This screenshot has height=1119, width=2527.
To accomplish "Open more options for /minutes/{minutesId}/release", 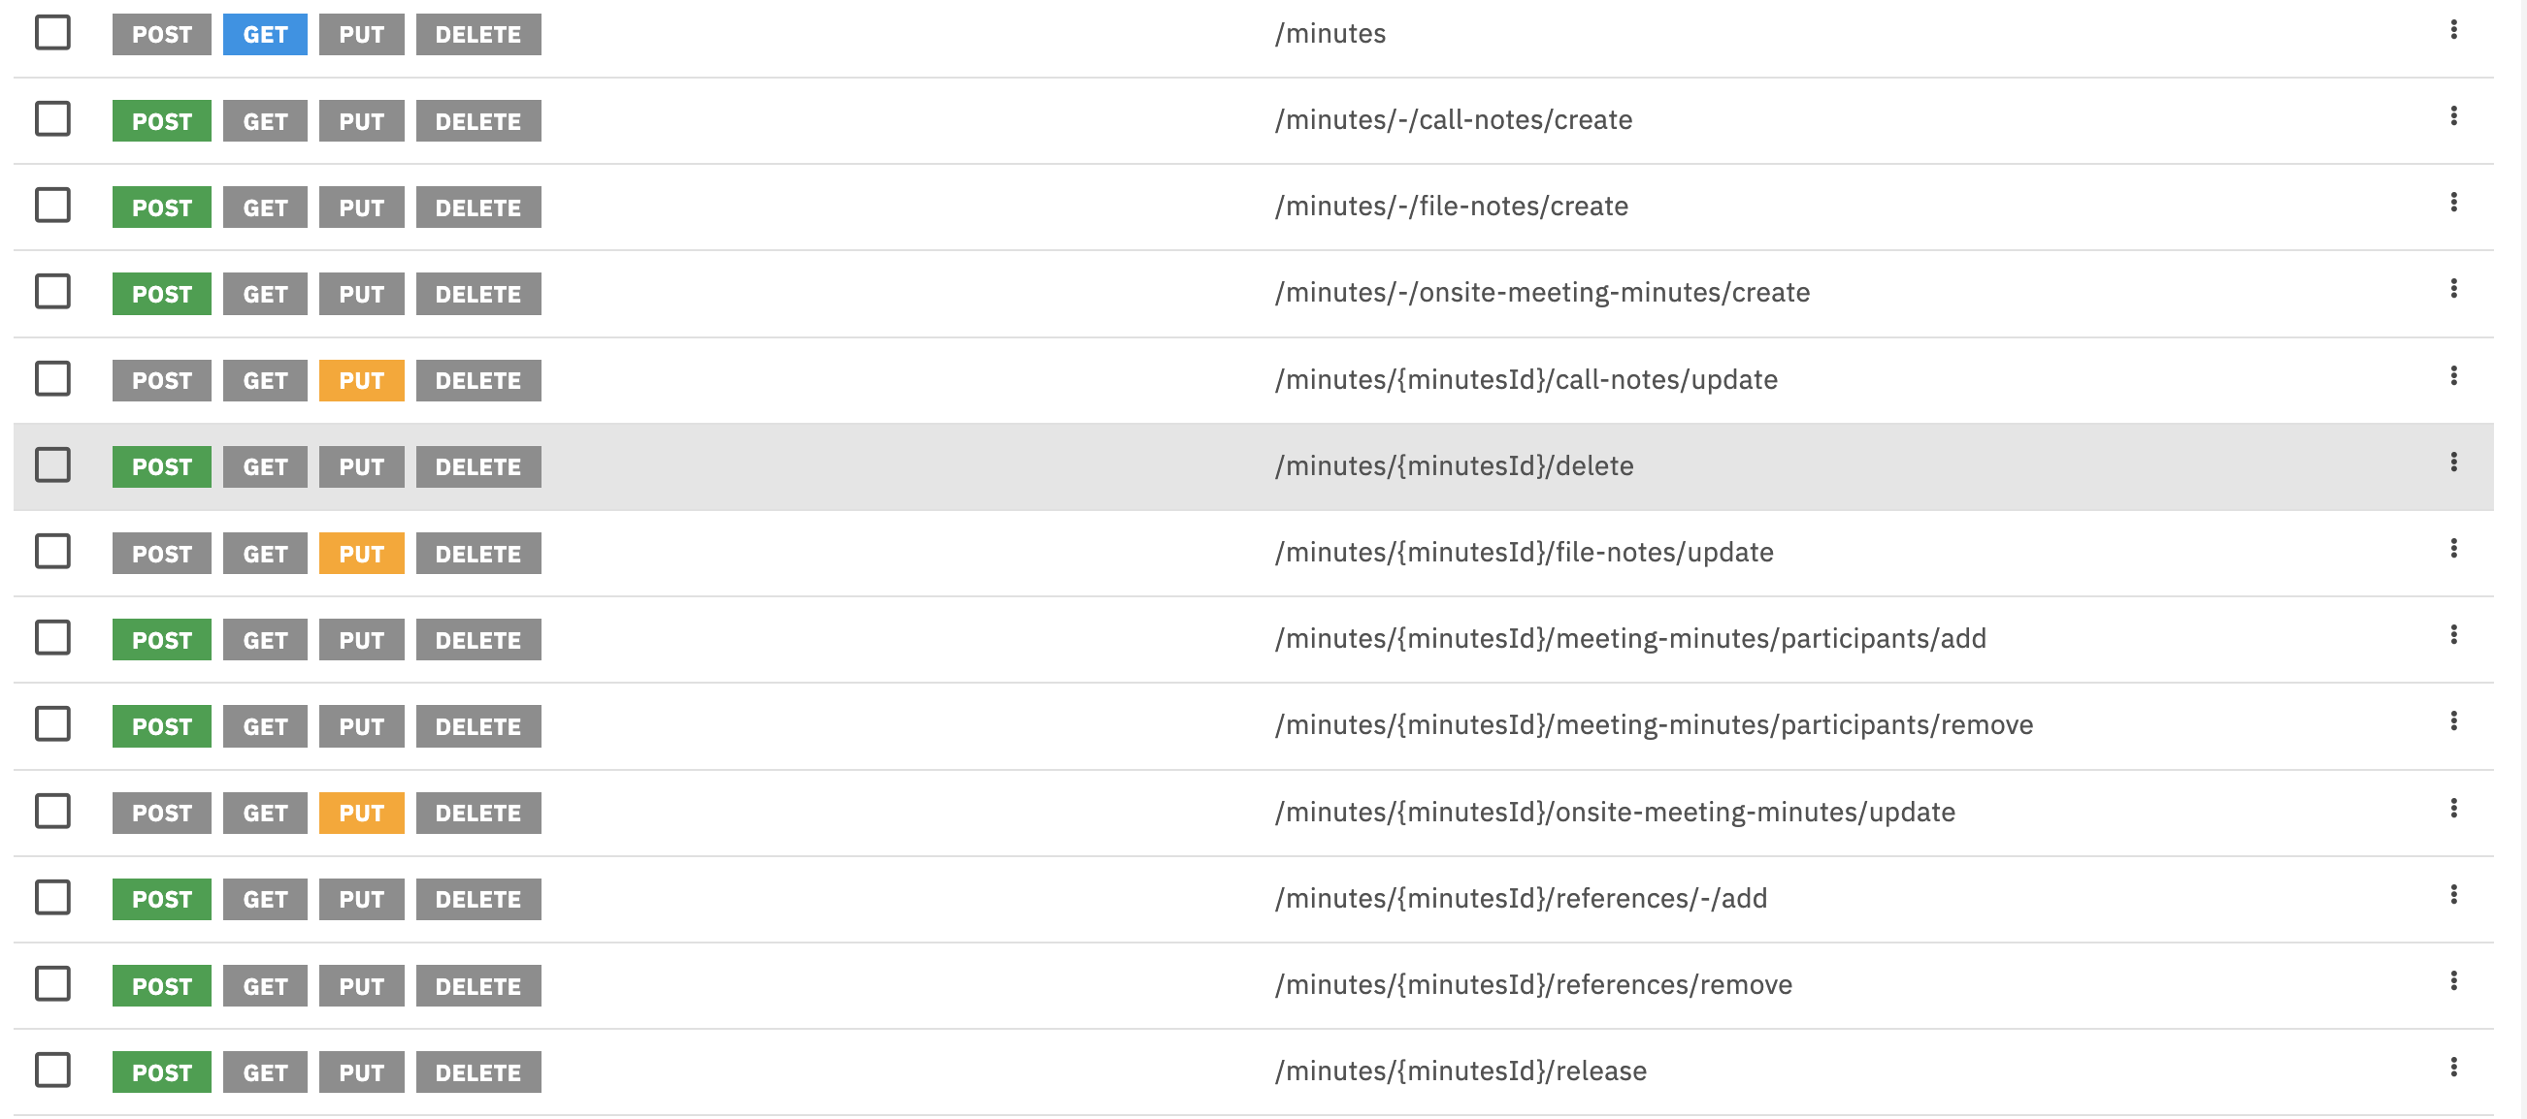I will [x=2453, y=1067].
